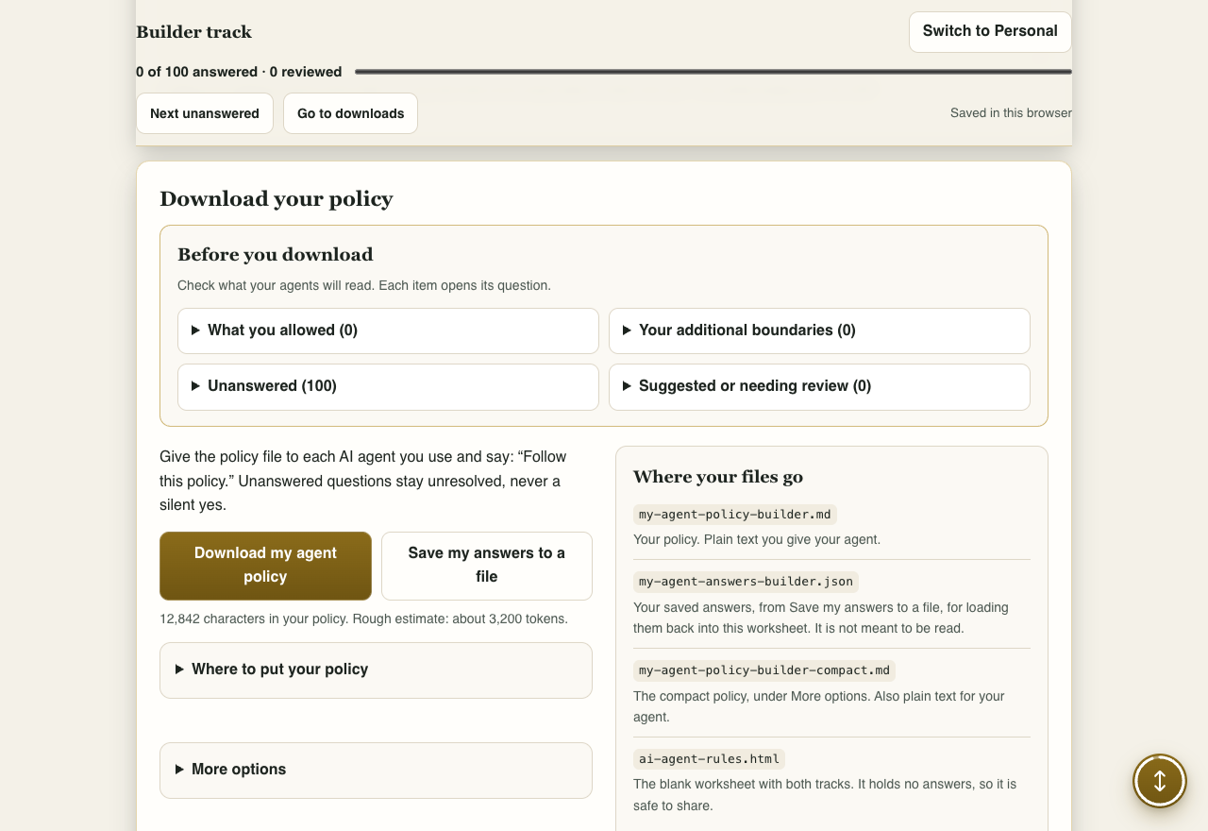The height and width of the screenshot is (831, 1208).
Task: Click the floating up-down arrow jump button
Action: [1160, 781]
